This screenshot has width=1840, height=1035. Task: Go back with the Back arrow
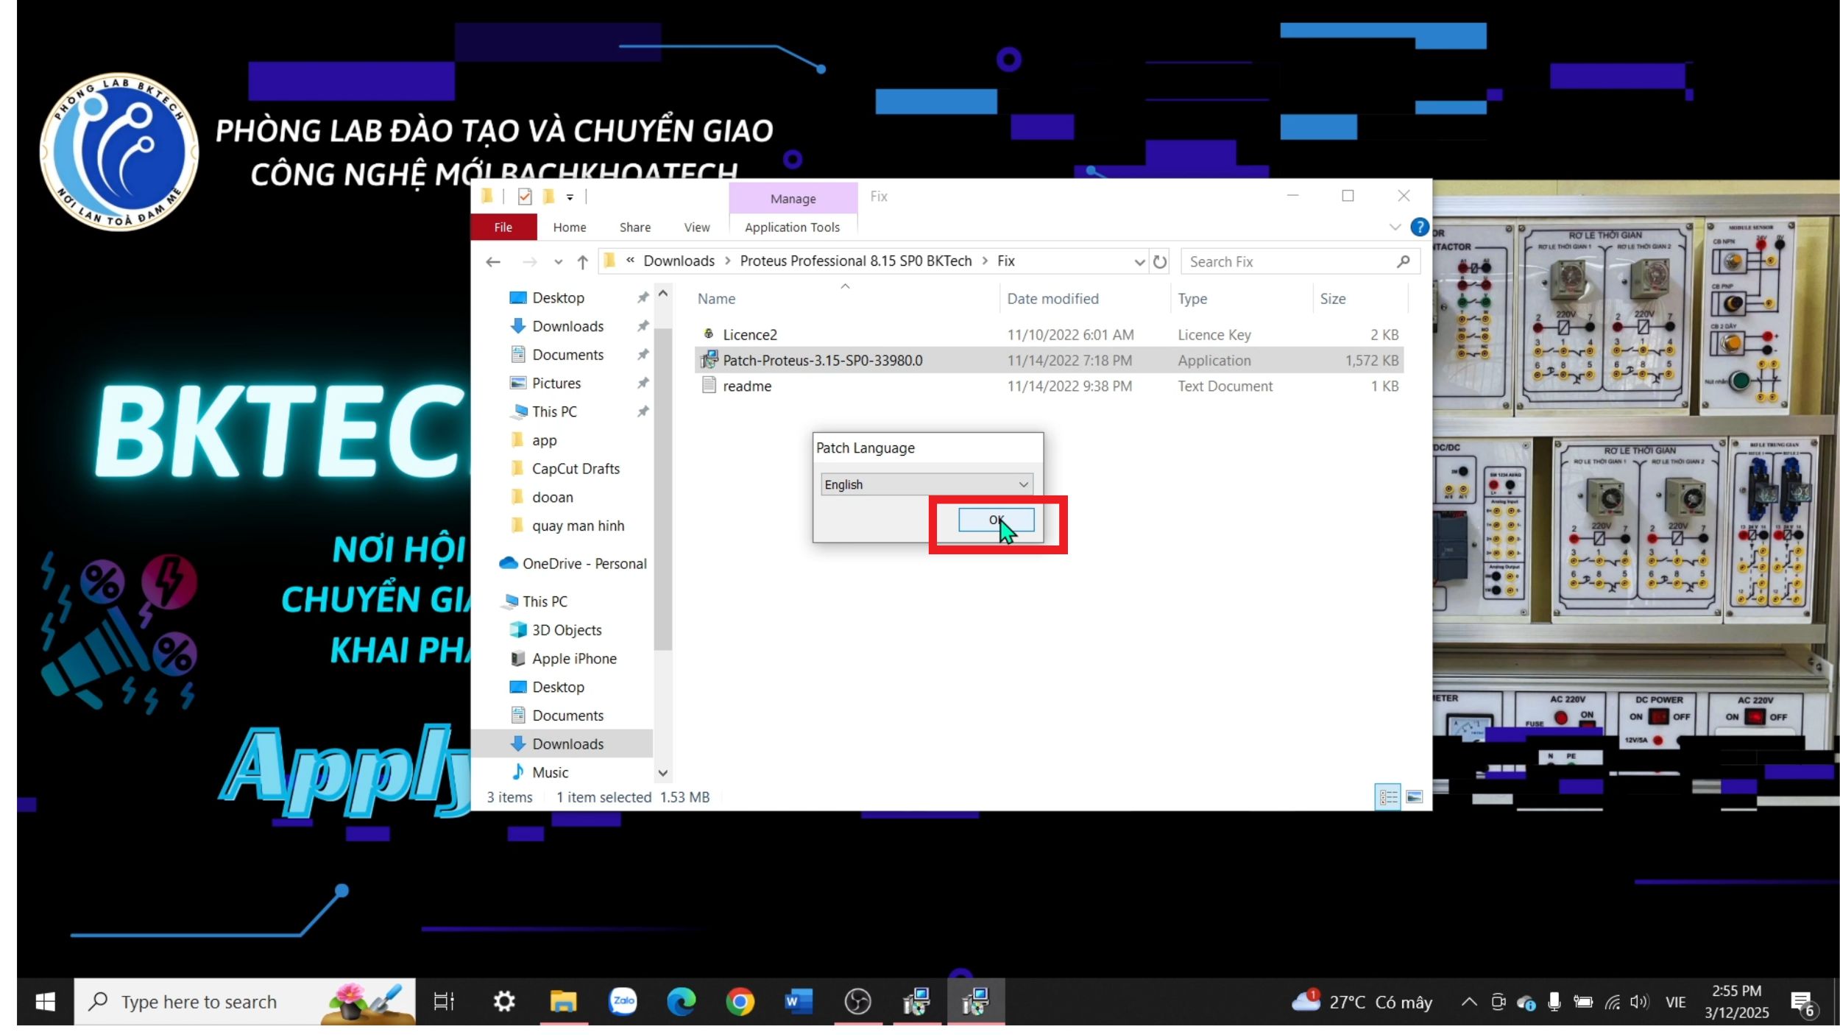pos(493,261)
